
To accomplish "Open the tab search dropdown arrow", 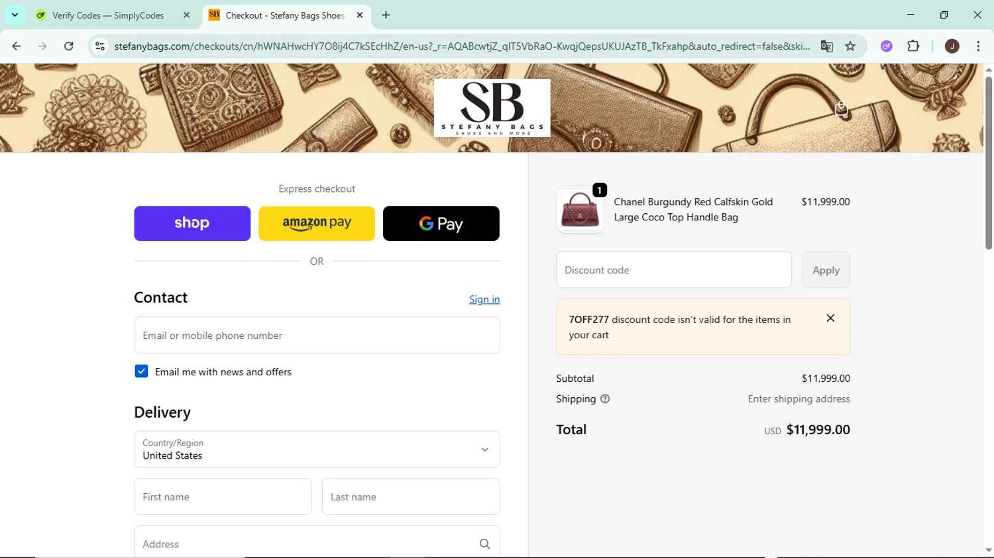I will point(15,15).
